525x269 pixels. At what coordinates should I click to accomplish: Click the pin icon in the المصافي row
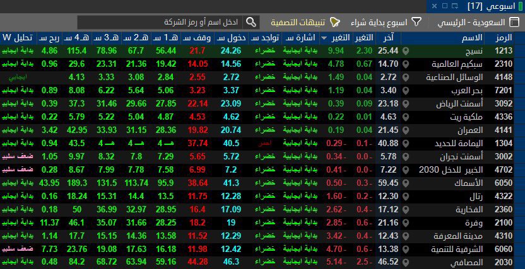click(x=406, y=262)
